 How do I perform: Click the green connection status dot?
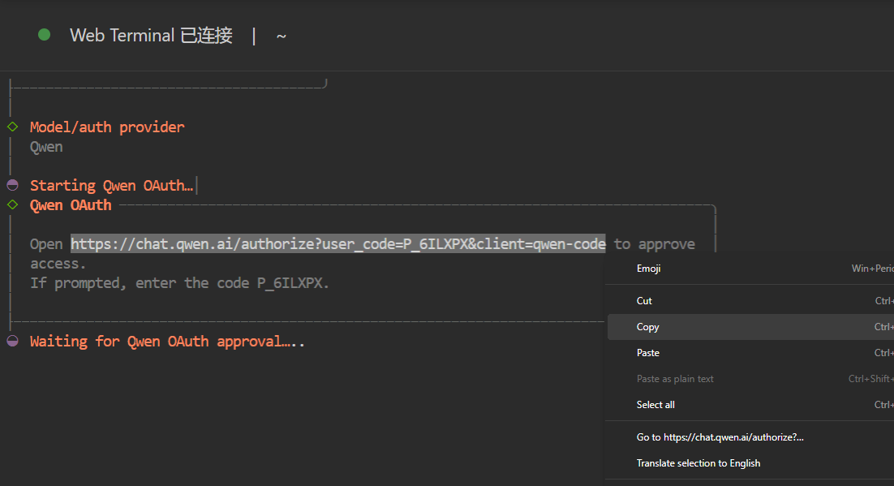(x=44, y=35)
